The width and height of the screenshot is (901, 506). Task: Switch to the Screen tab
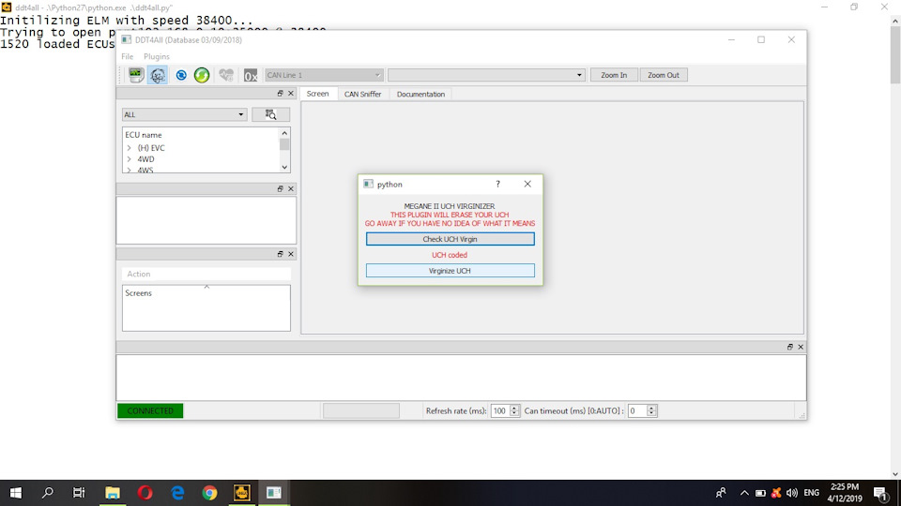(318, 94)
